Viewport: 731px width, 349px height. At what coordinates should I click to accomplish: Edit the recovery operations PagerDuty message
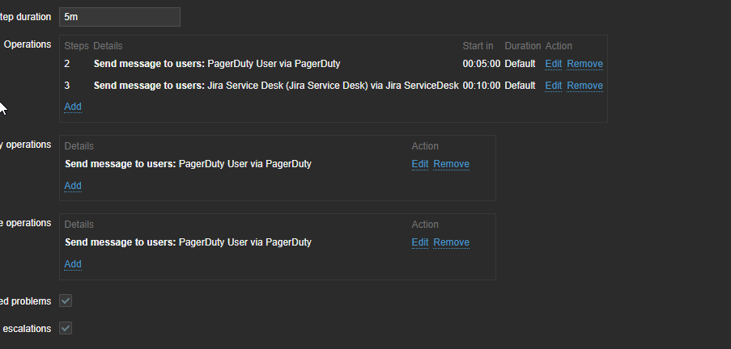pos(420,164)
